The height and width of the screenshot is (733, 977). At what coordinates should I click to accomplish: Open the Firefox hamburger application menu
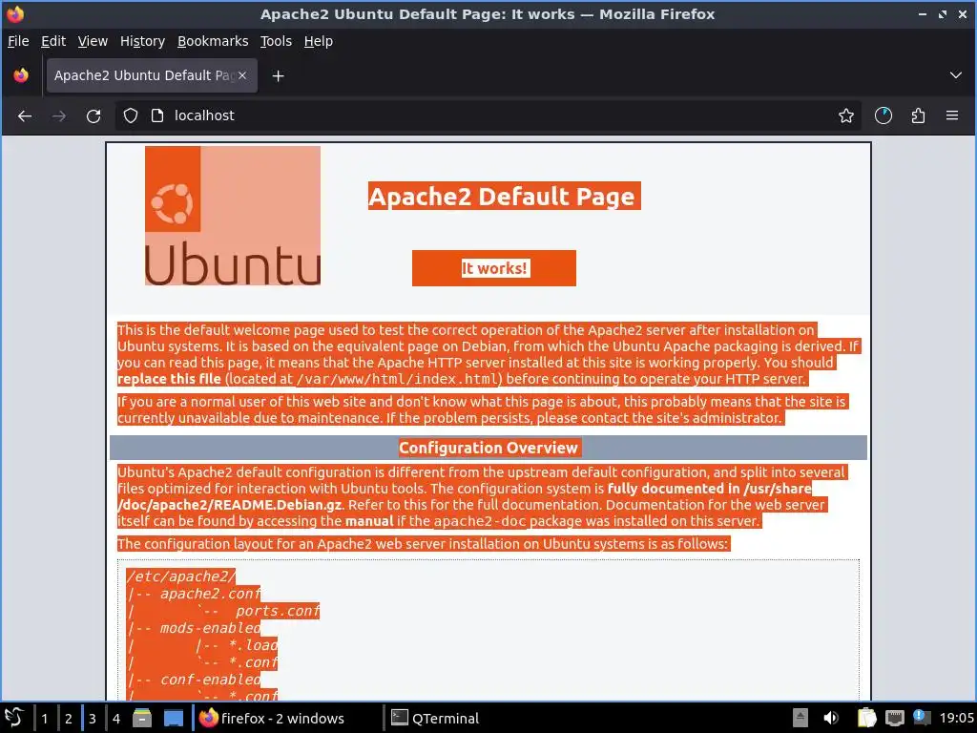tap(952, 115)
